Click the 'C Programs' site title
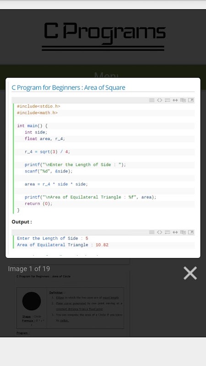The width and height of the screenshot is (206, 366). coord(105,33)
